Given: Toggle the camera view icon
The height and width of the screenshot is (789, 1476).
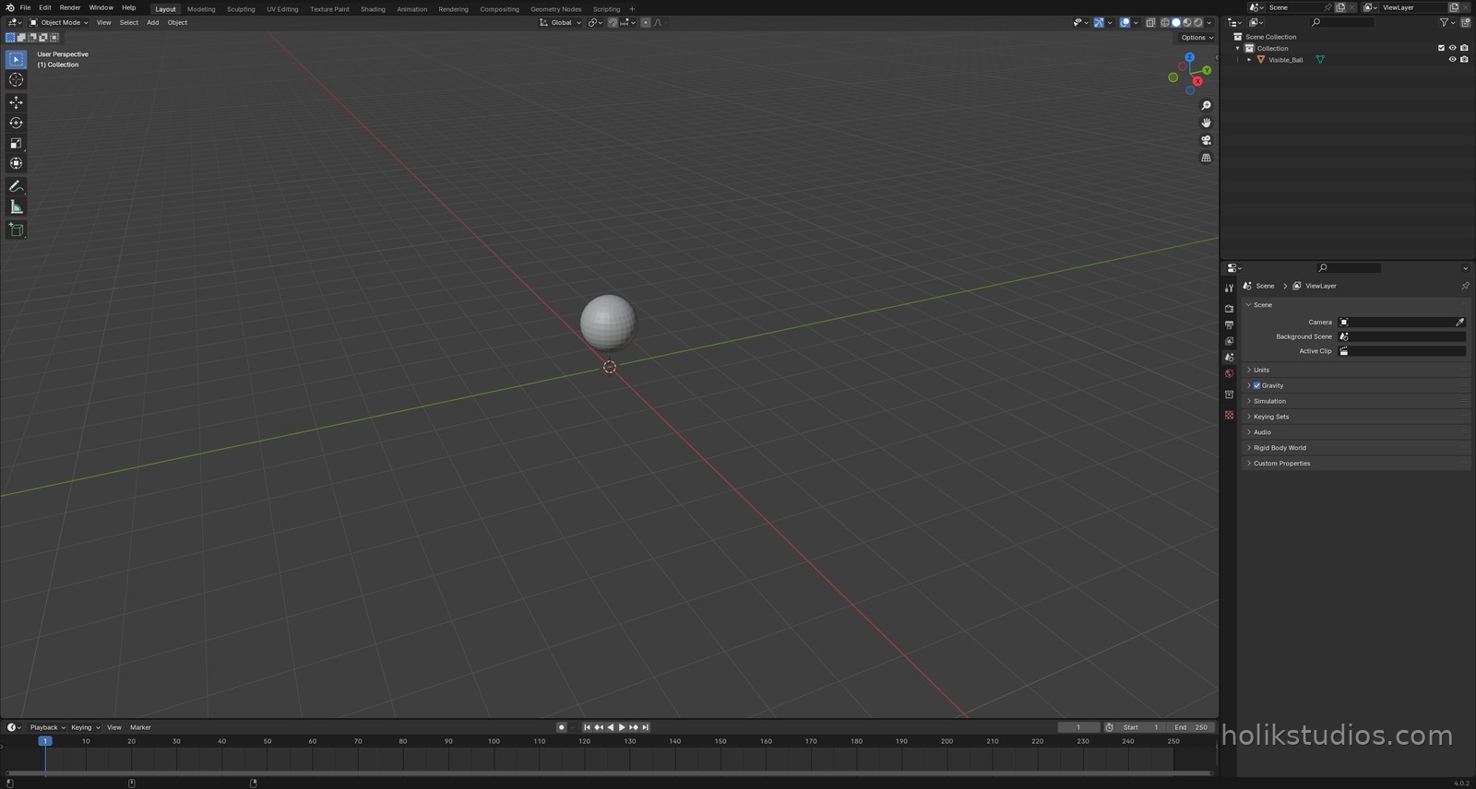Looking at the screenshot, I should point(1206,140).
